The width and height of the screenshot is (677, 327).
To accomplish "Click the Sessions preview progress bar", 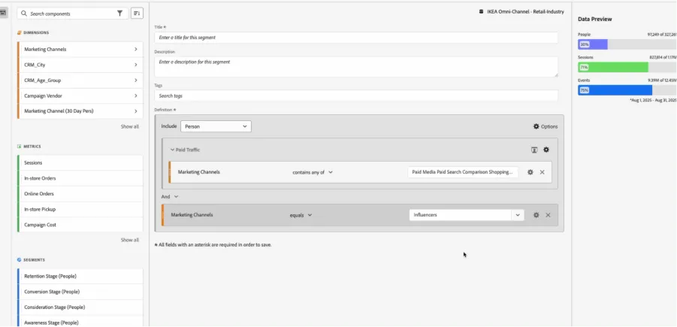I will pos(627,67).
